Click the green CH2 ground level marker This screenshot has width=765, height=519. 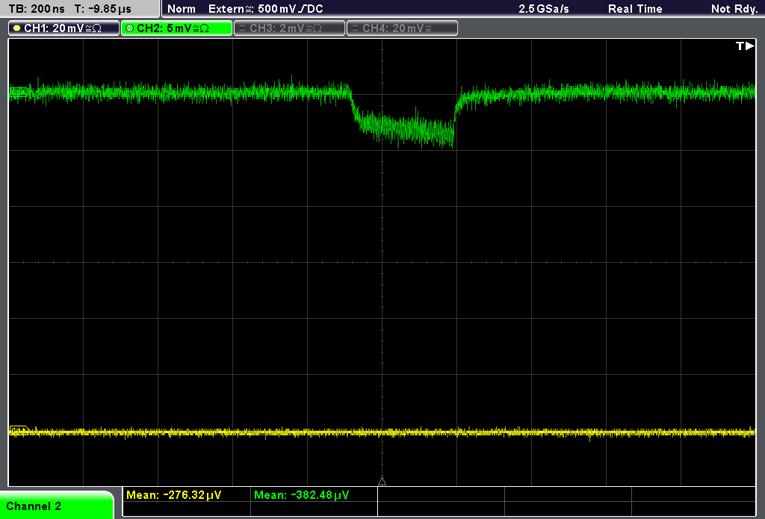click(19, 92)
